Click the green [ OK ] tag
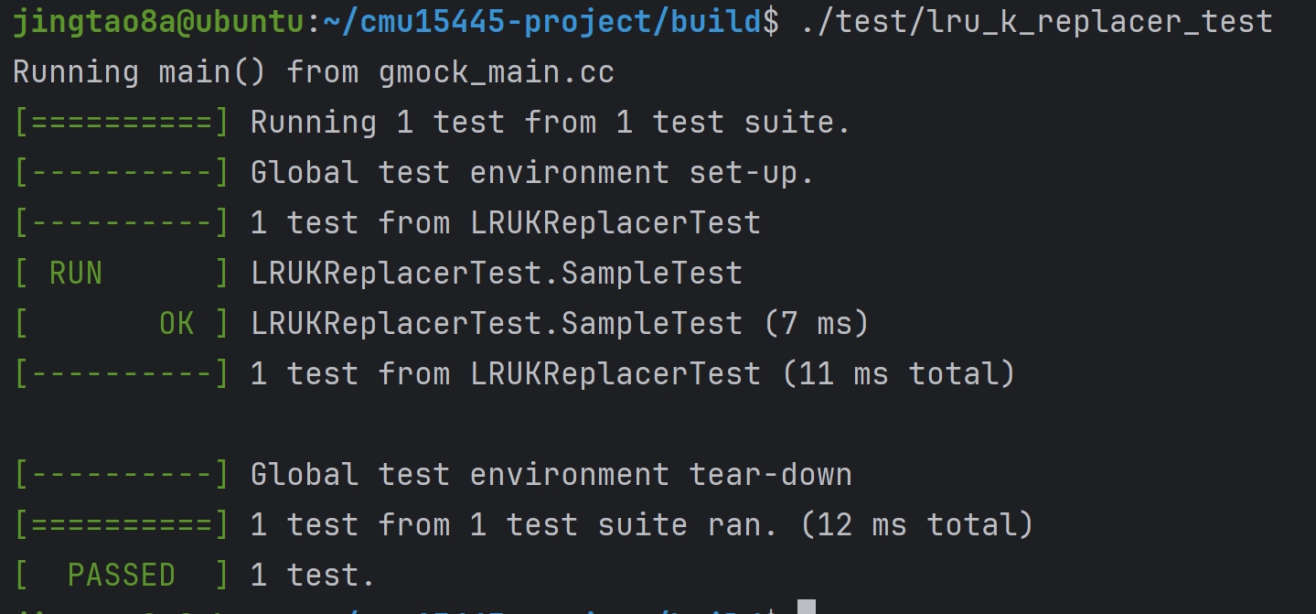Viewport: 1316px width, 614px height. 121,323
